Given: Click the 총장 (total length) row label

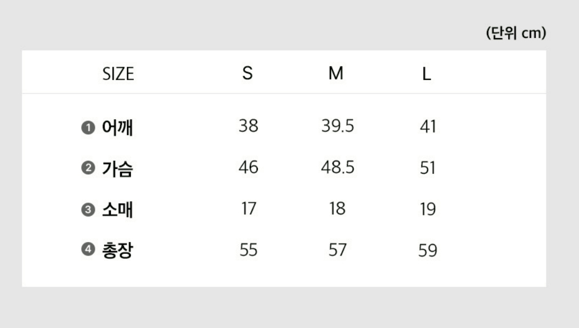Looking at the screenshot, I should tap(117, 251).
